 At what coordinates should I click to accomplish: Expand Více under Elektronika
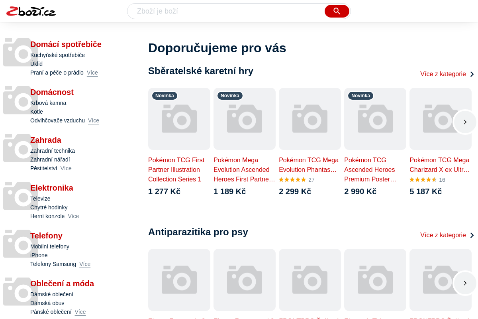73,216
